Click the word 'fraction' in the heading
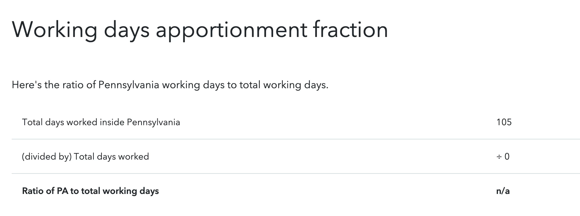Image resolution: width=580 pixels, height=216 pixels. [351, 29]
